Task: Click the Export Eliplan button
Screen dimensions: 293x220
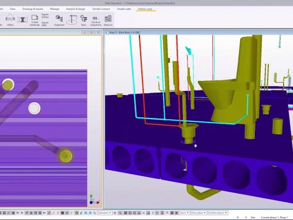Action: point(45,16)
